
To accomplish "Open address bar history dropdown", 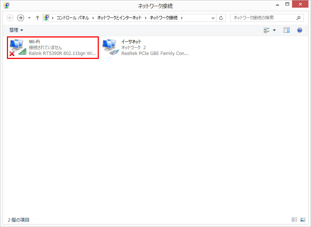I will pos(213,18).
